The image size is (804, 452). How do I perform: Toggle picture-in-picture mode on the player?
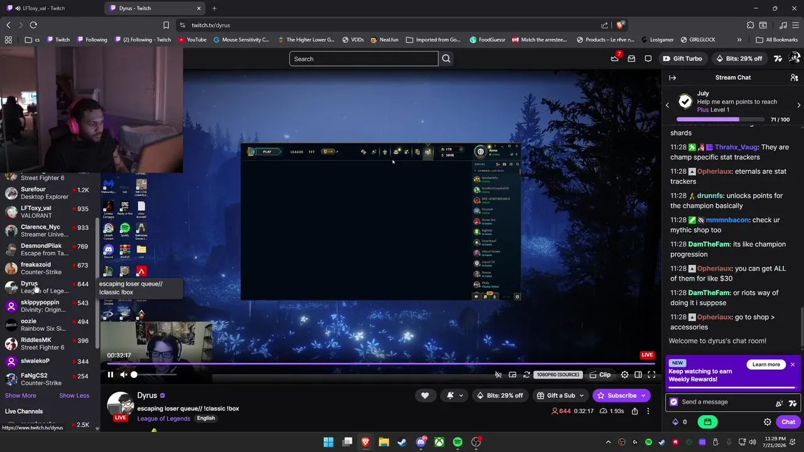[x=513, y=375]
